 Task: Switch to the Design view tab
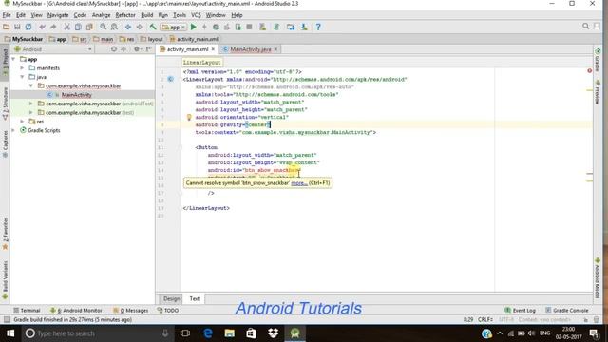point(171,299)
